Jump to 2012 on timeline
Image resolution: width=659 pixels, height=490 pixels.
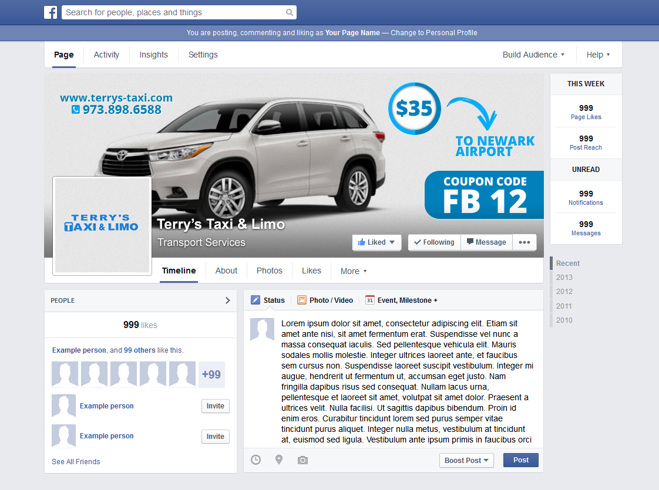(564, 292)
